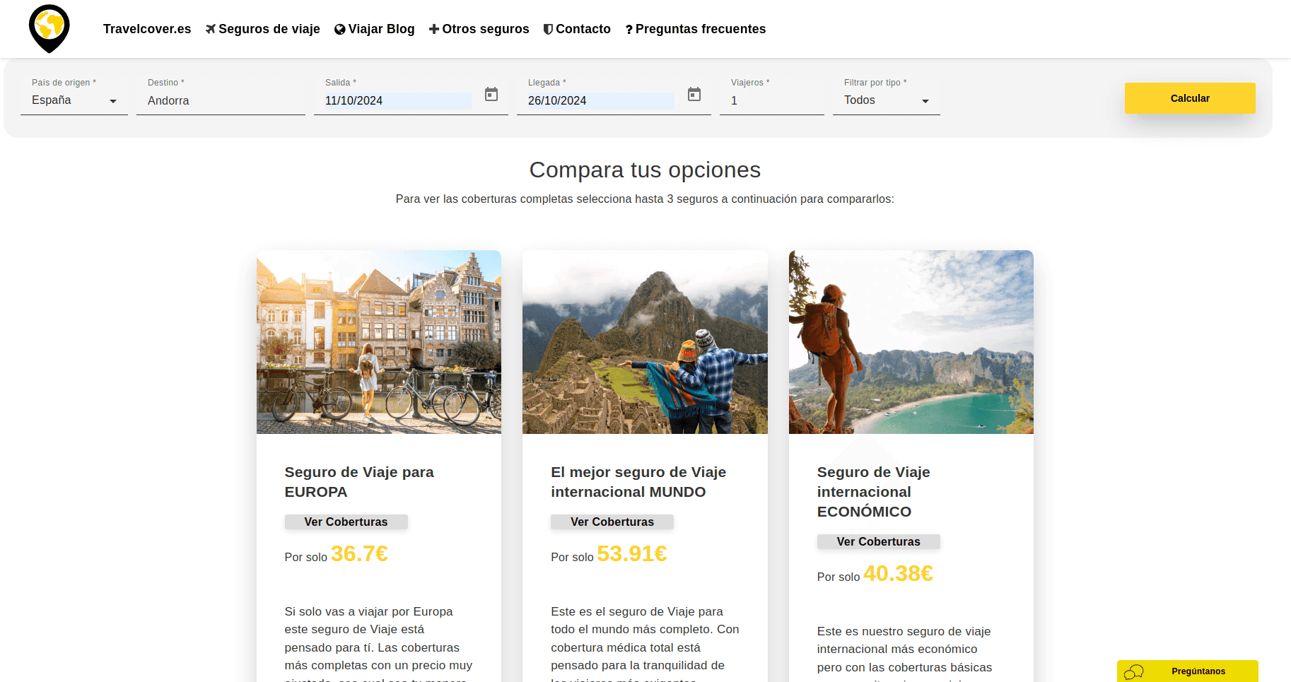Select the Machu Picchu couple photo
This screenshot has height=682, width=1291.
point(645,342)
